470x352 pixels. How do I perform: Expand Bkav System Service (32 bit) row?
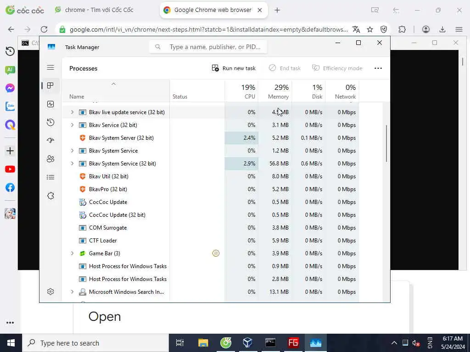pyautogui.click(x=72, y=164)
